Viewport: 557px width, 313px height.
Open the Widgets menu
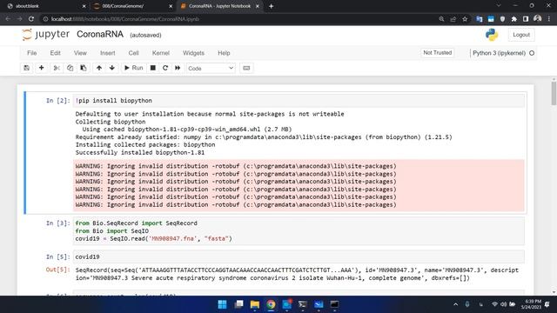pyautogui.click(x=193, y=53)
